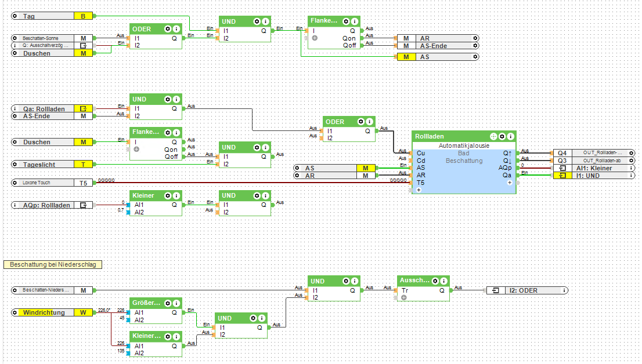The image size is (642, 364).
Task: Click info icon on I2: ODER reference
Action: [x=565, y=290]
